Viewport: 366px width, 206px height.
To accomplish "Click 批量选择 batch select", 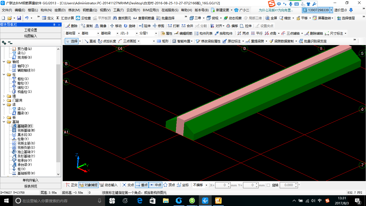I will pos(165,18).
